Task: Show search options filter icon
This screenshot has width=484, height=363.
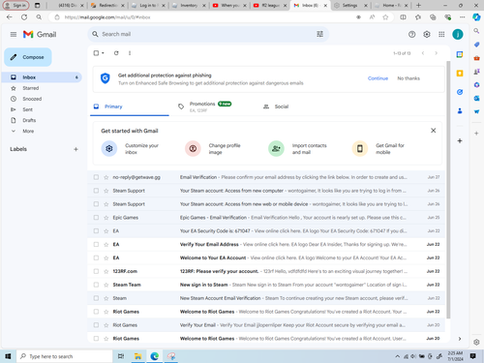Action: [x=319, y=34]
